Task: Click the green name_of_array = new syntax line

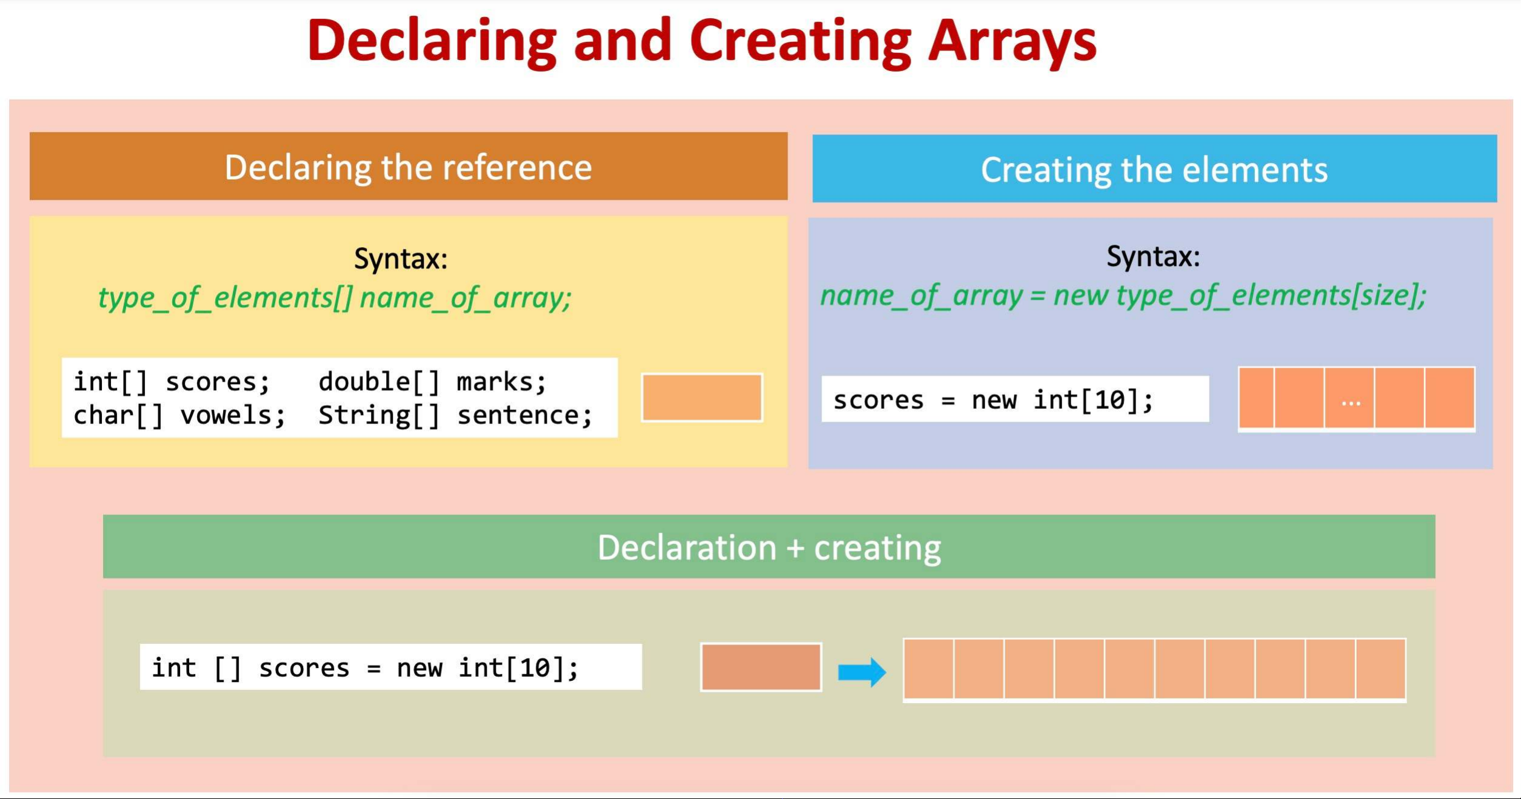Action: (x=1123, y=296)
